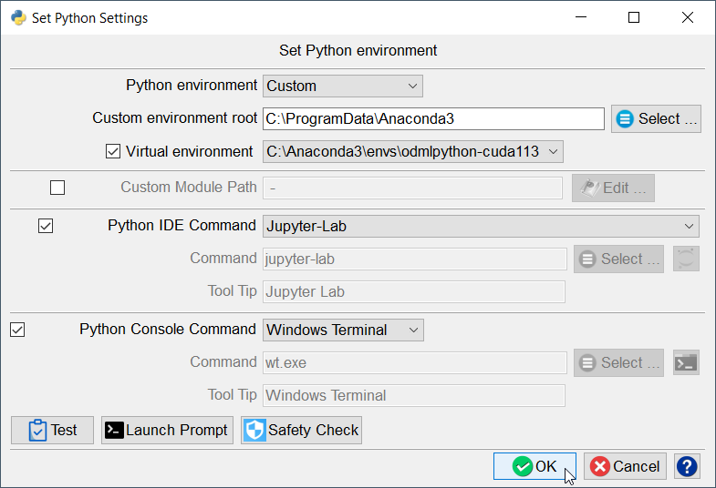Select custom environment root folder
The height and width of the screenshot is (488, 716).
point(656,119)
